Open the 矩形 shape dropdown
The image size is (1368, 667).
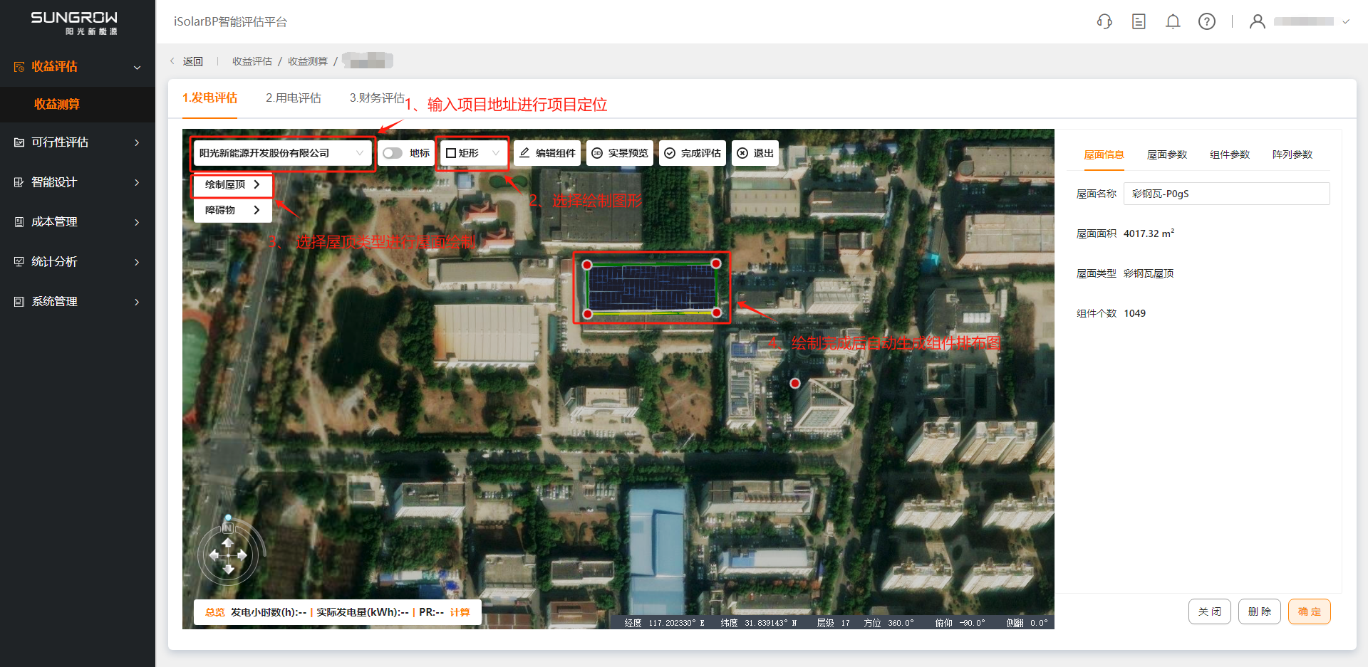(x=472, y=153)
